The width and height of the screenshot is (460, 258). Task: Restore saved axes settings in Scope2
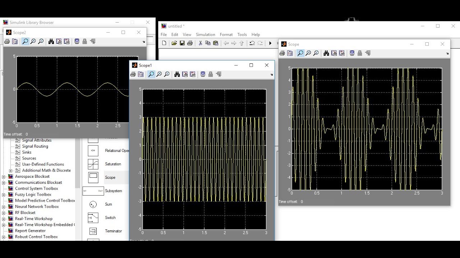[66, 42]
